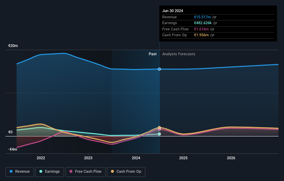Click the €482.626k earnings value
Viewport: 284px width, 181px height.
[203, 23]
